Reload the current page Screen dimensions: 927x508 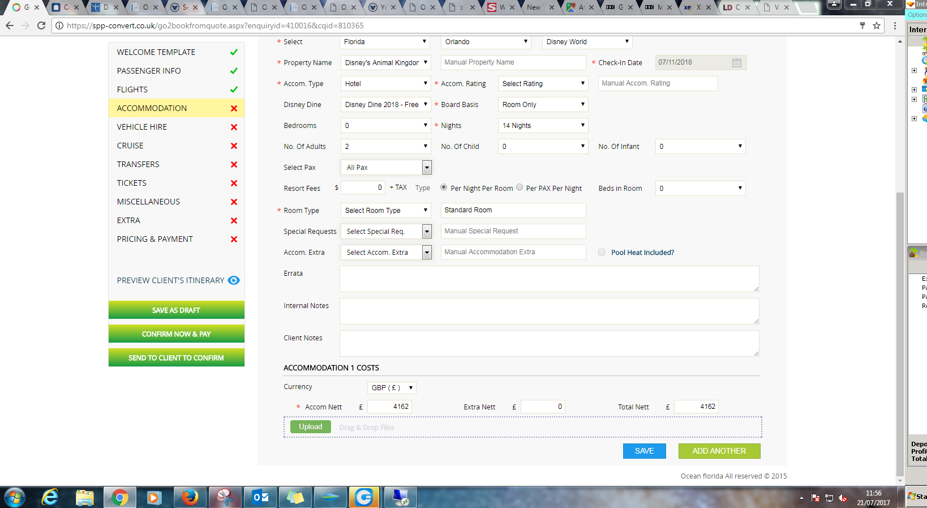[41, 25]
